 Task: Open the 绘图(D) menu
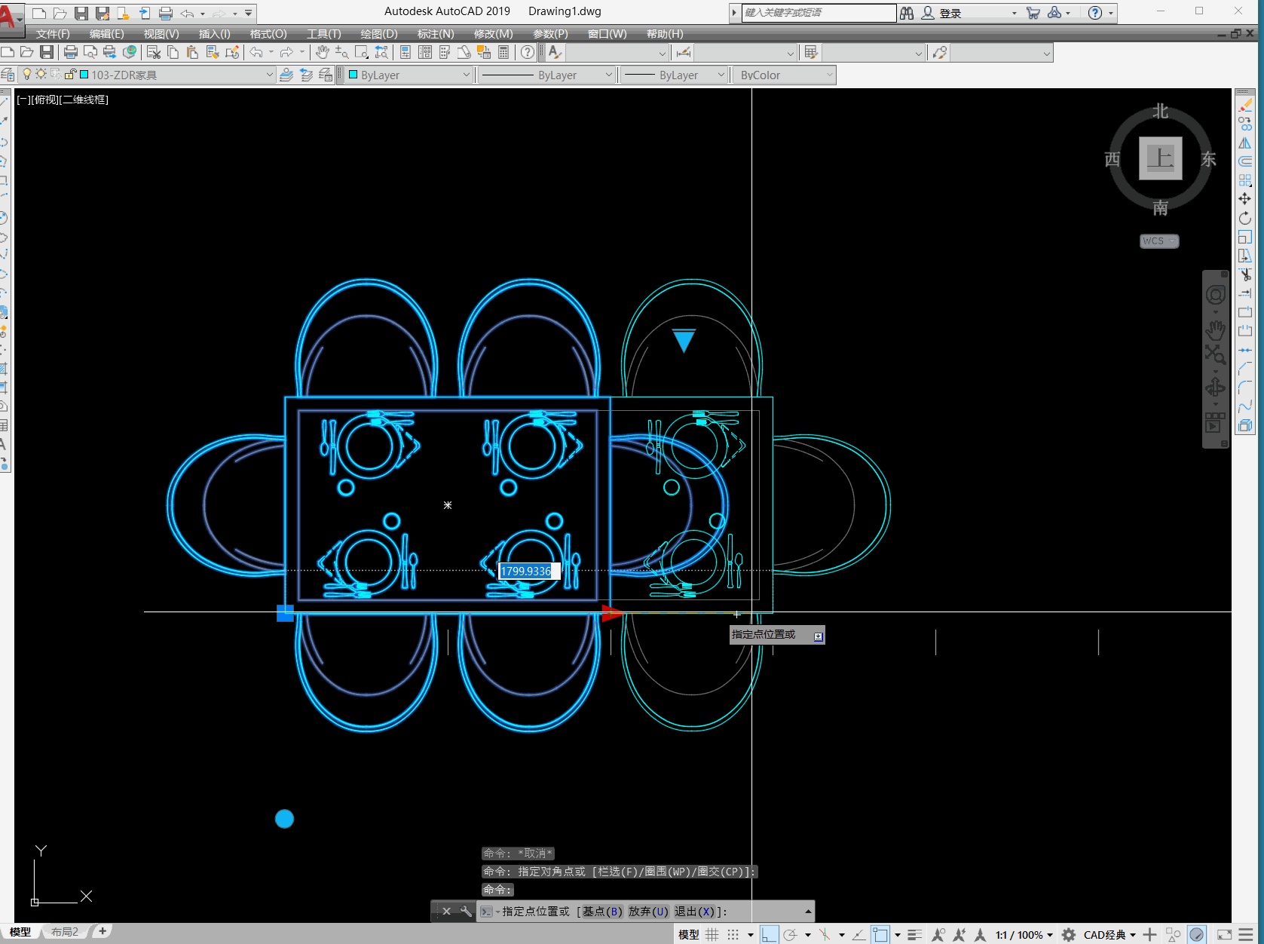pos(378,34)
